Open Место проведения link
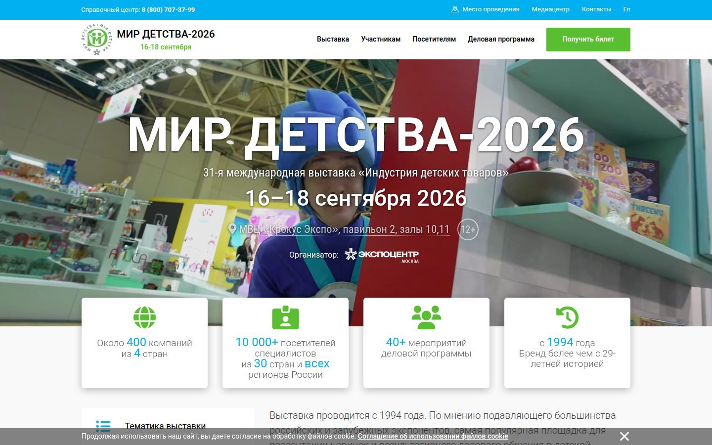 (x=491, y=9)
